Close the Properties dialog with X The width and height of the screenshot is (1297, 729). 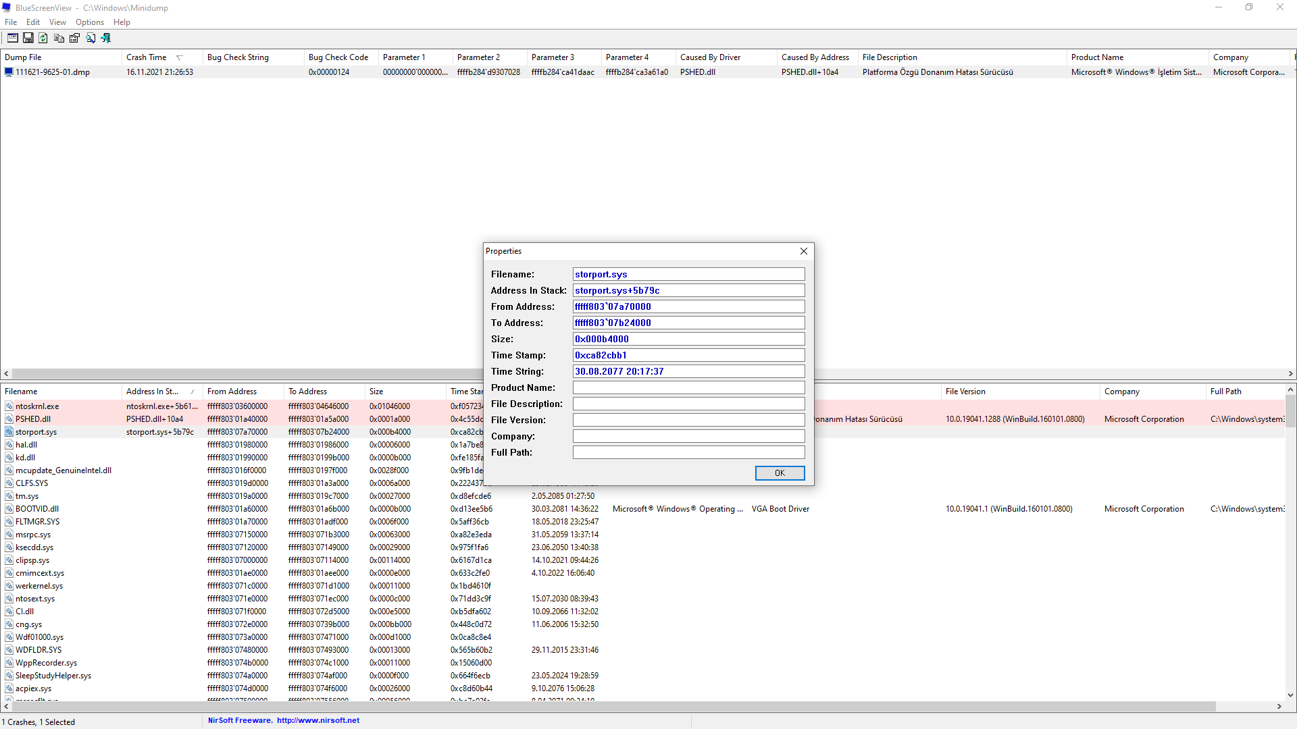click(x=803, y=251)
